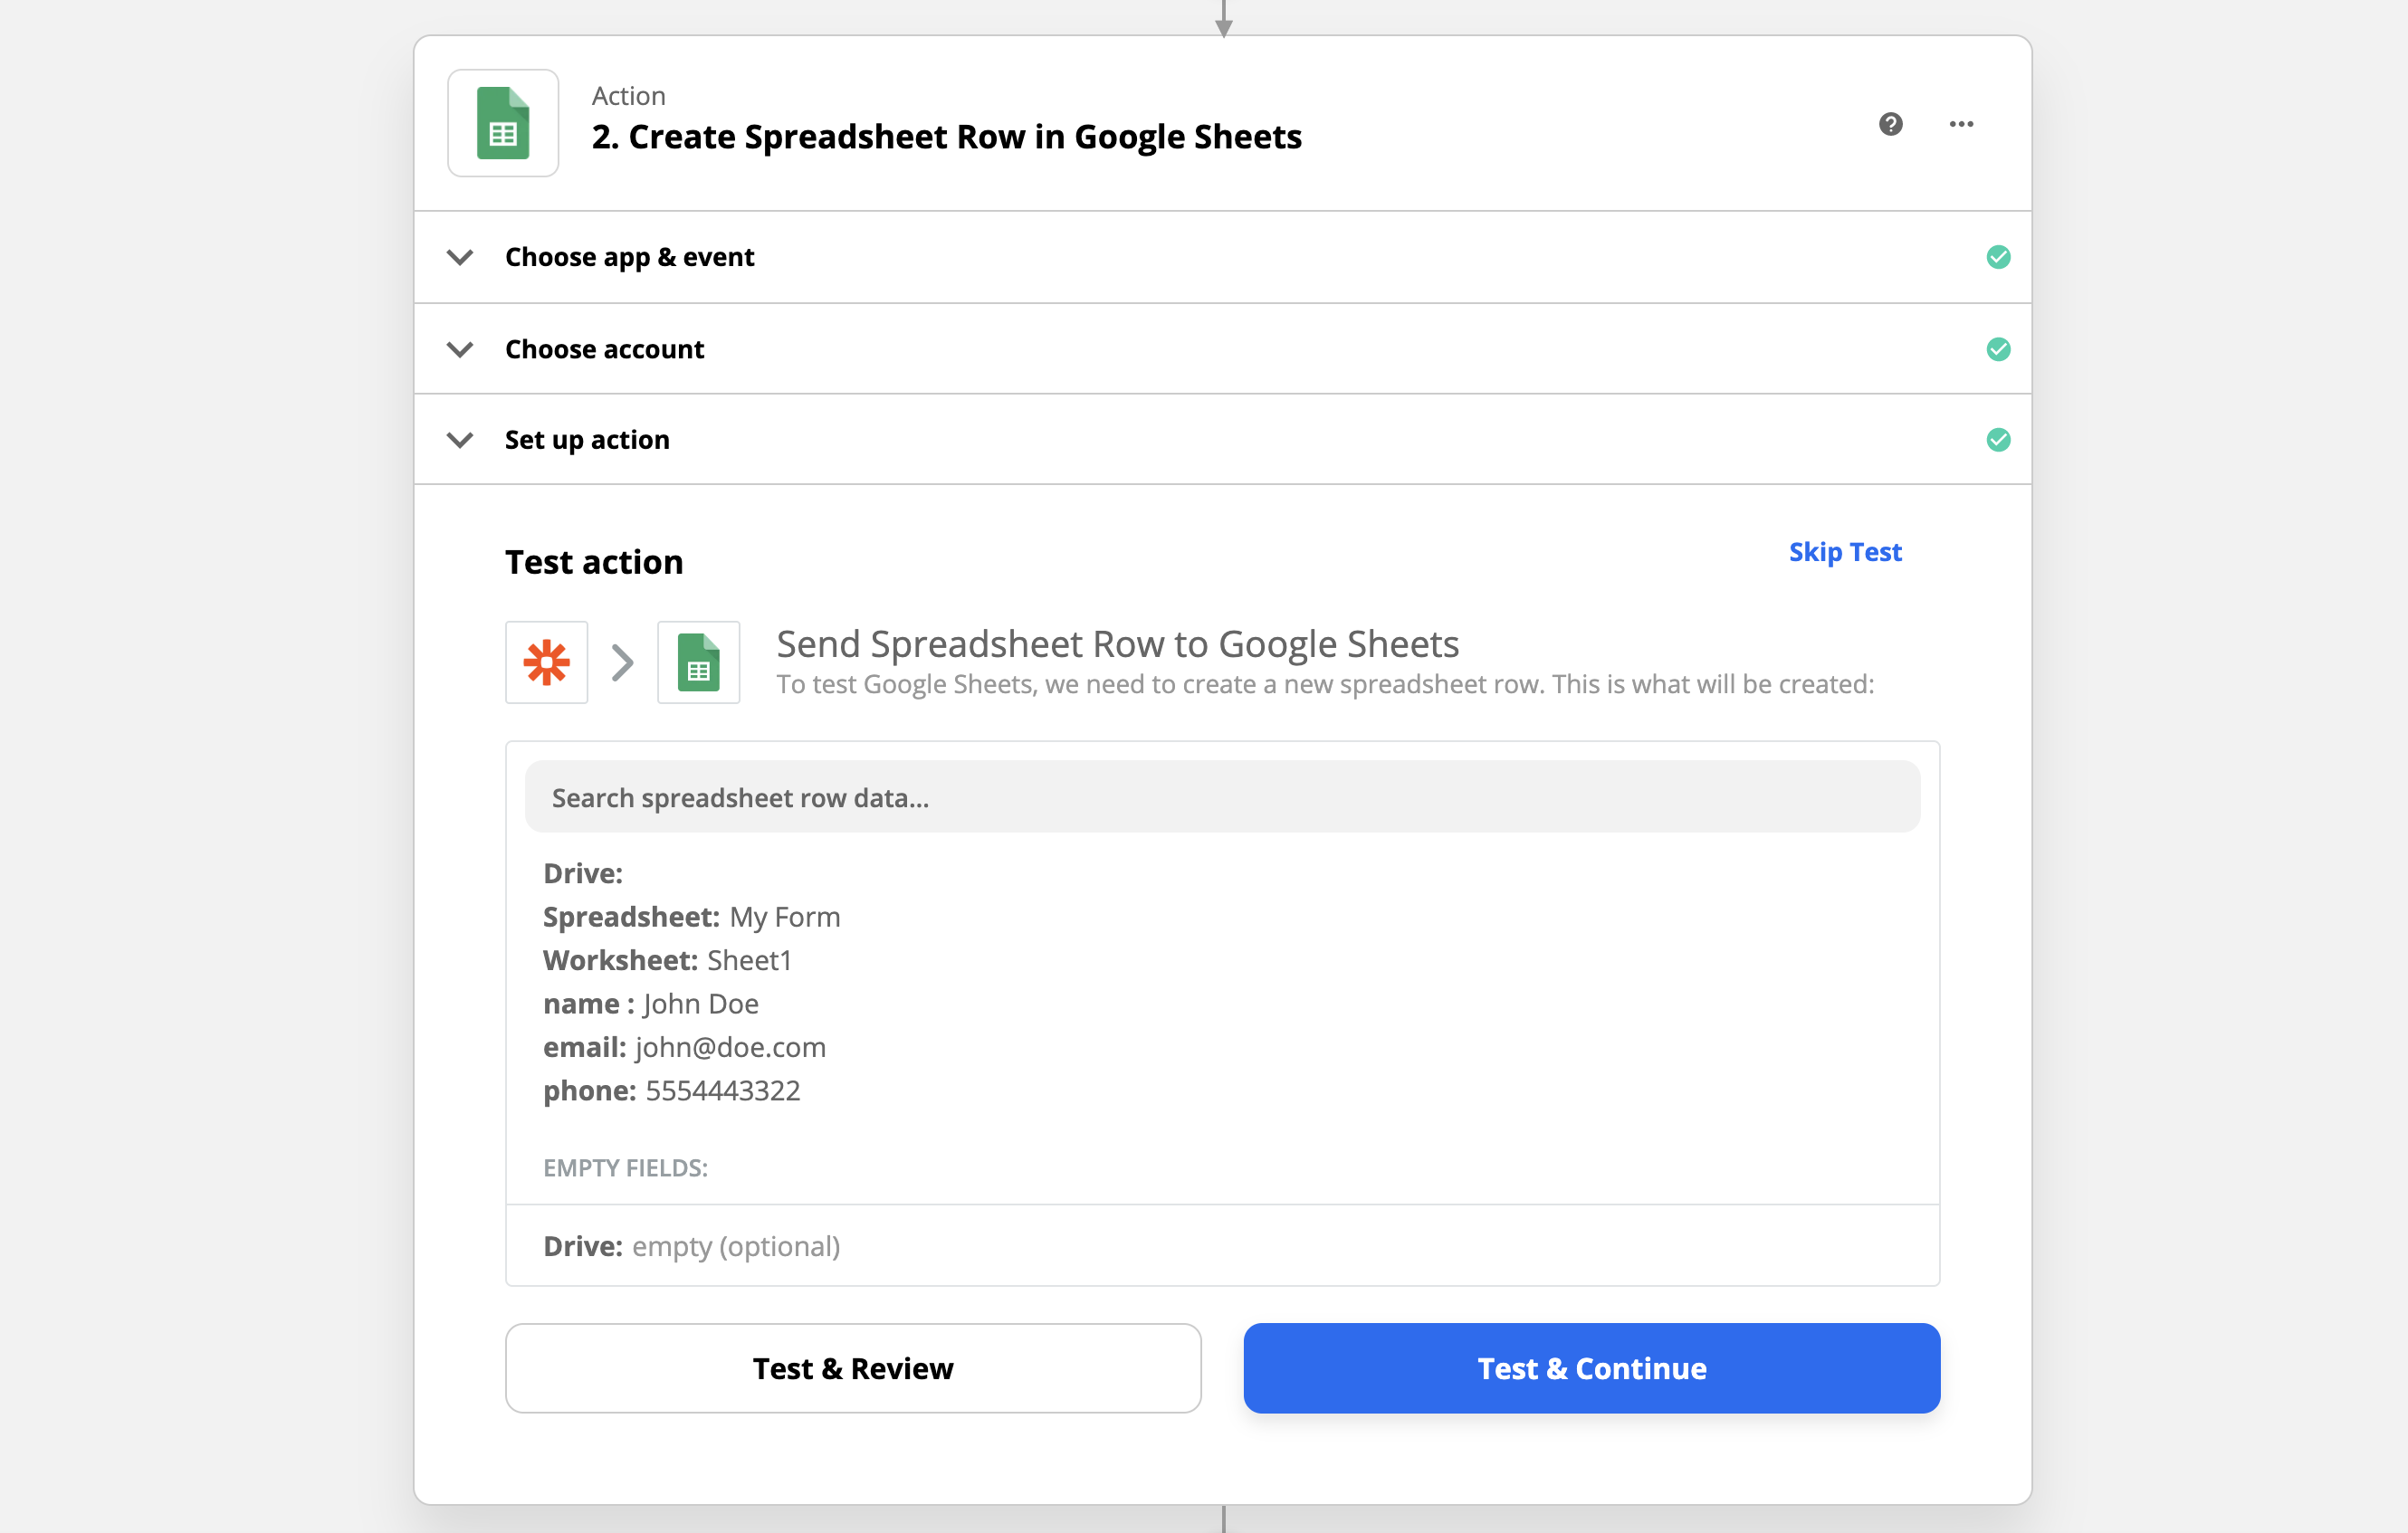Screen dimensions: 2408x1533
Task: Click the Send Spreadsheet Row to Google Sheets heading
Action: pyautogui.click(x=1118, y=644)
